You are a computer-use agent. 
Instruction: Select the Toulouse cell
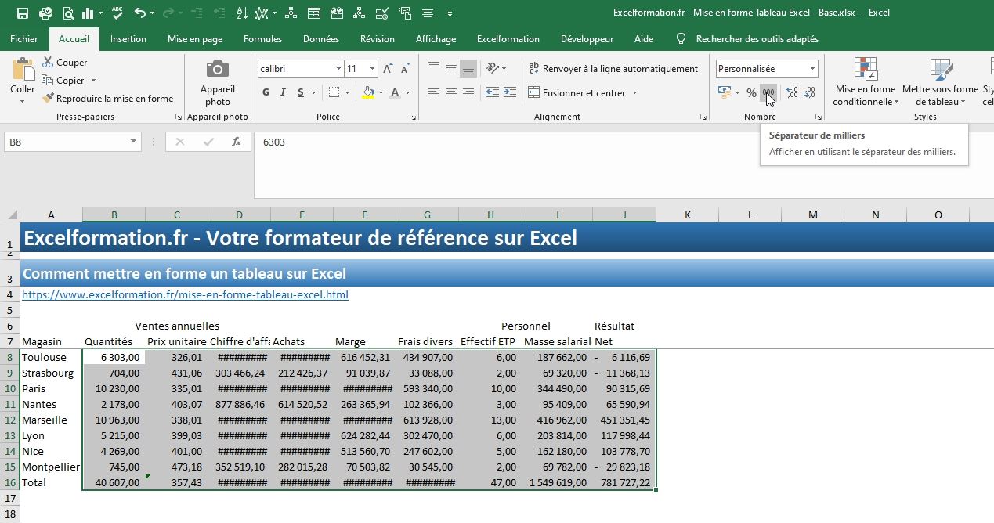51,357
